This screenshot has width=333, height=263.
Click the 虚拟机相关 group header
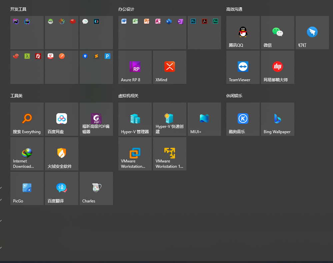click(x=128, y=96)
